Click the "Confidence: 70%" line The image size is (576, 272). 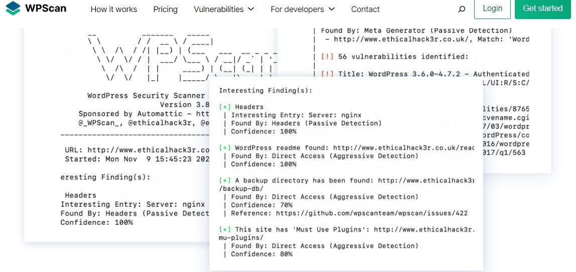point(261,205)
